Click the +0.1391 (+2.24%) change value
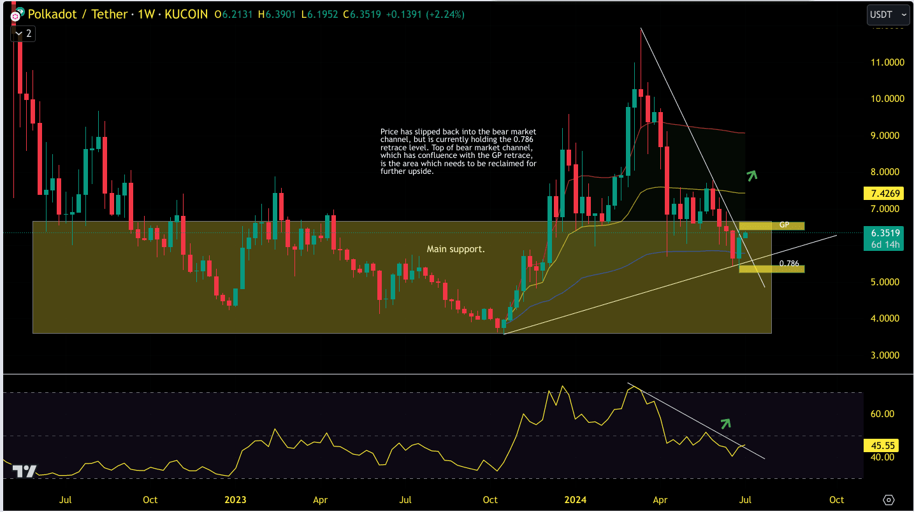This screenshot has height=512, width=914. [x=426, y=14]
